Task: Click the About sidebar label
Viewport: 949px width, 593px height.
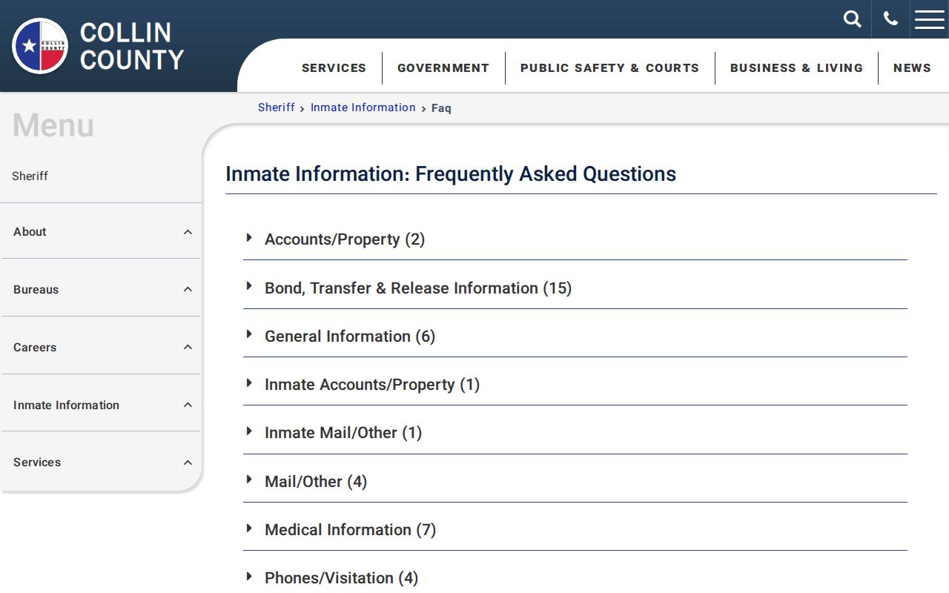Action: 30,232
